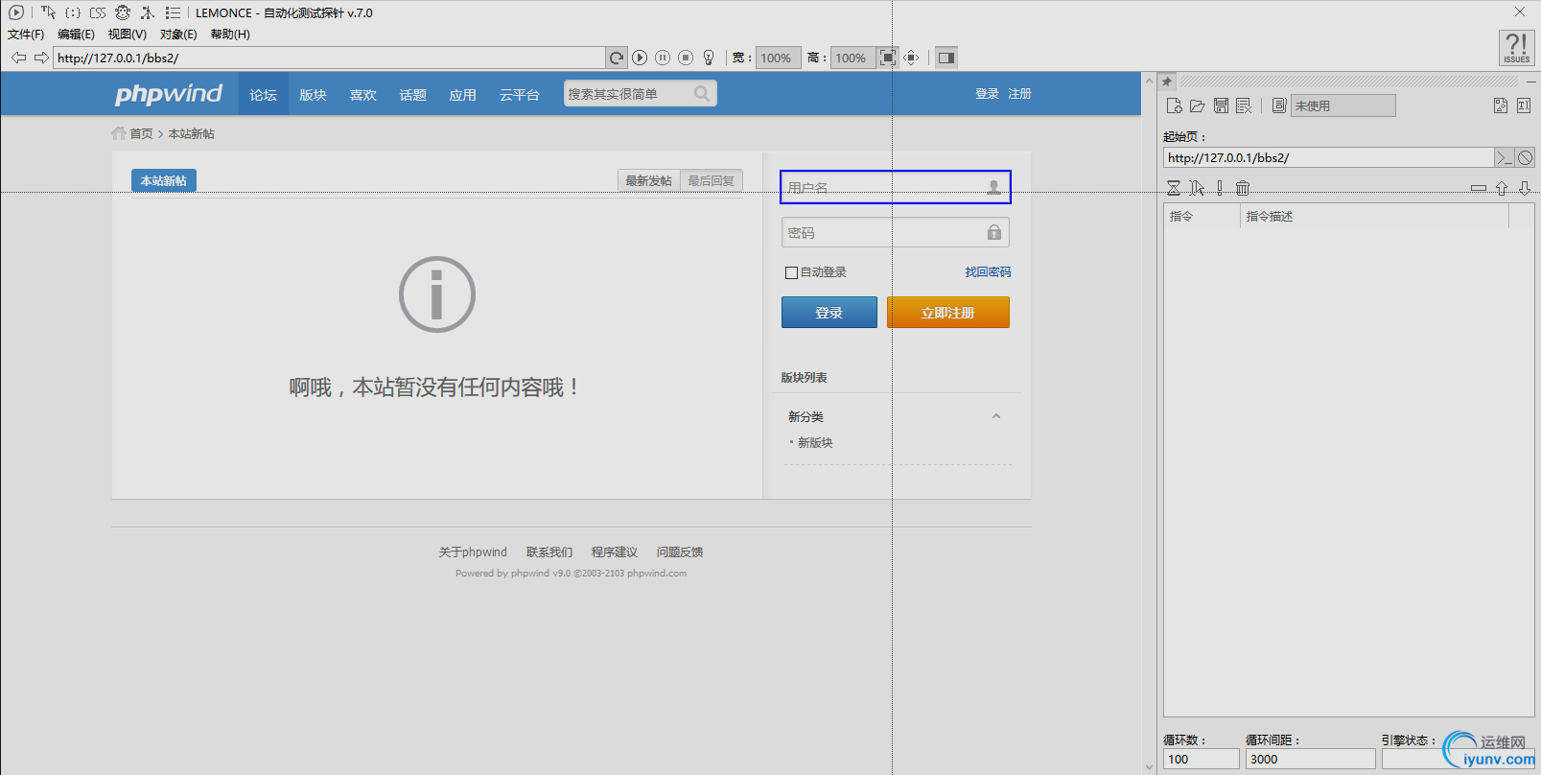Tick the 自动登录 checkbox

(791, 272)
